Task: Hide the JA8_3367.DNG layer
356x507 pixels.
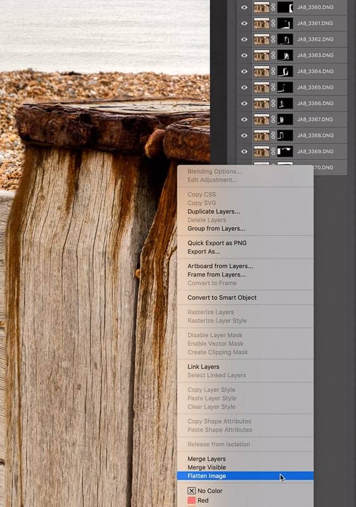Action: point(244,119)
